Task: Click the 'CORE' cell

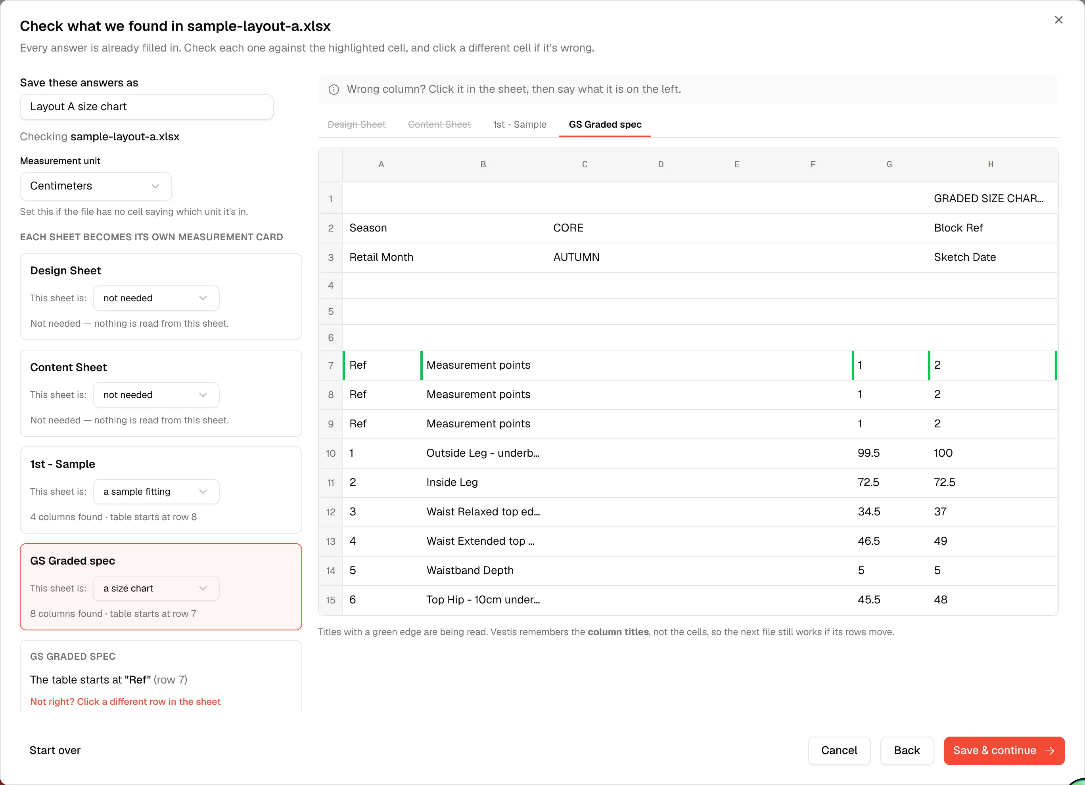Action: pos(585,228)
